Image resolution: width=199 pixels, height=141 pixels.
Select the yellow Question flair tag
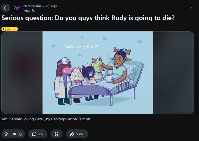[x=10, y=29]
